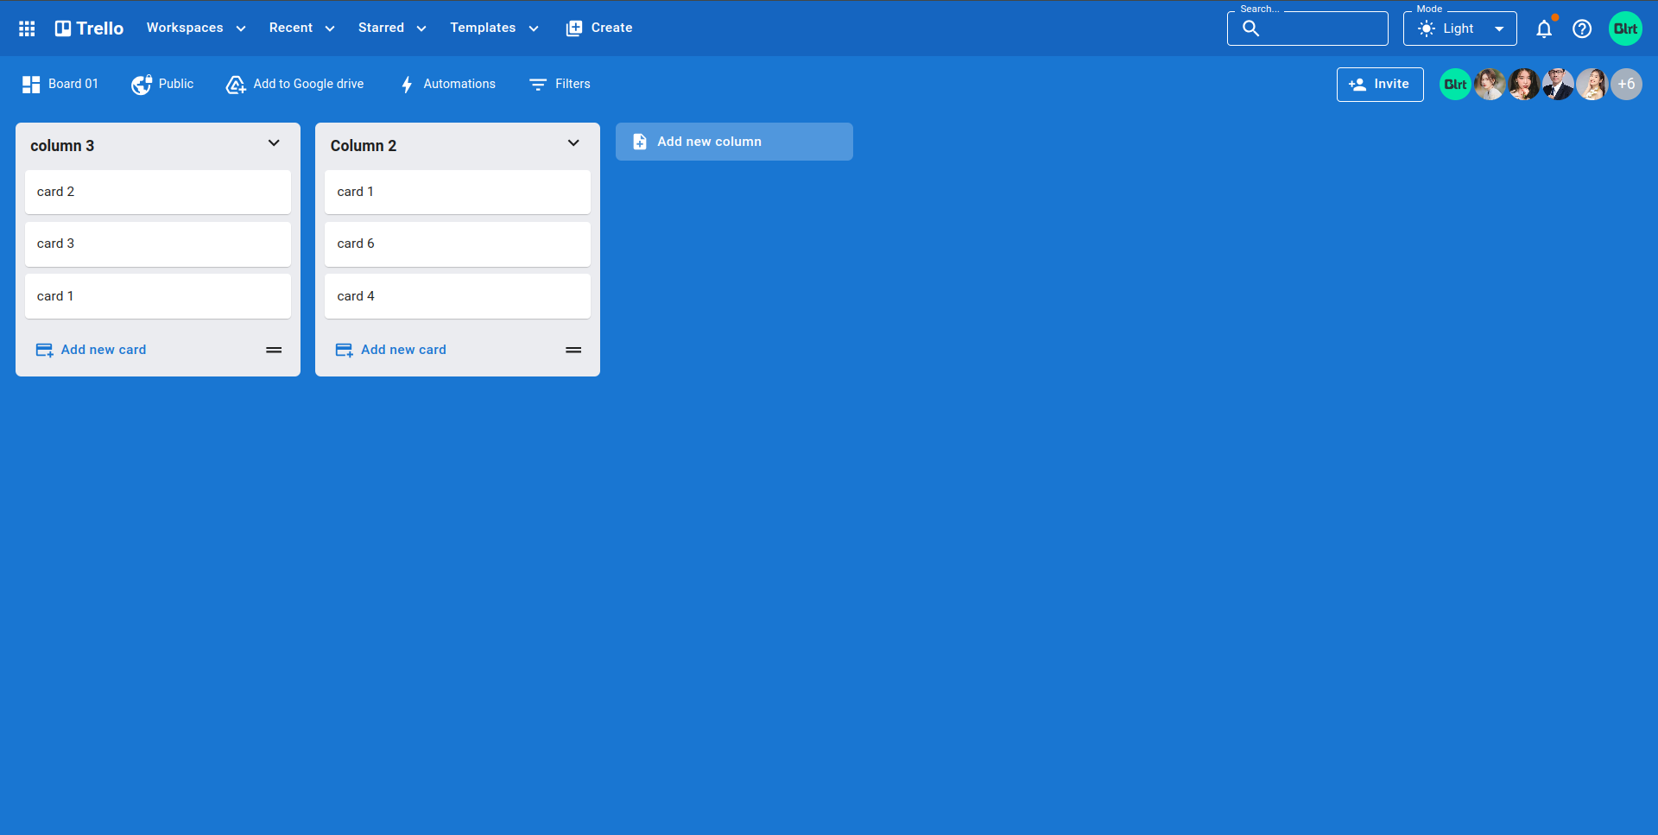Open the account avatar in top bar
The height and width of the screenshot is (835, 1658).
pos(1625,28)
